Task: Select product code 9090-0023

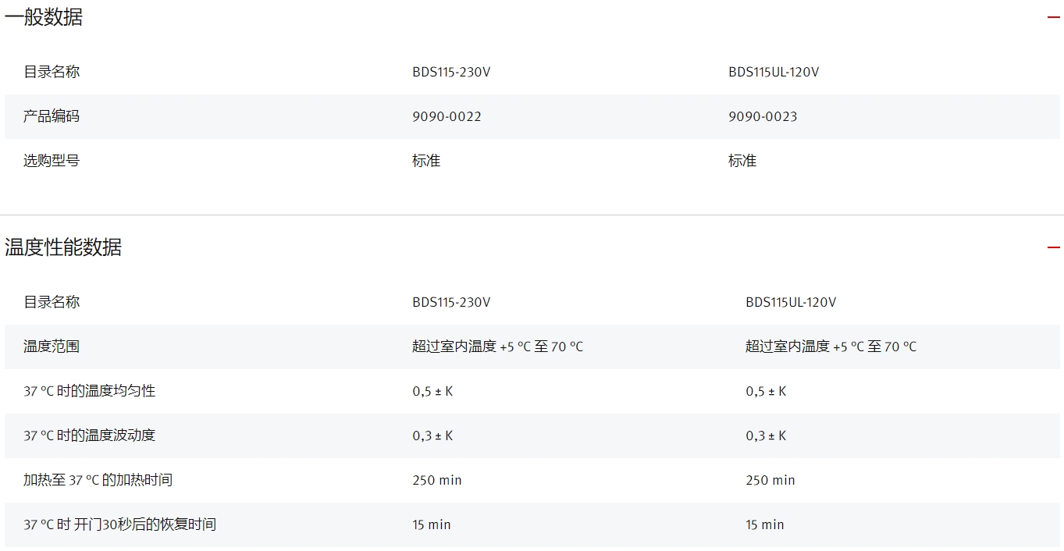Action: [x=763, y=116]
